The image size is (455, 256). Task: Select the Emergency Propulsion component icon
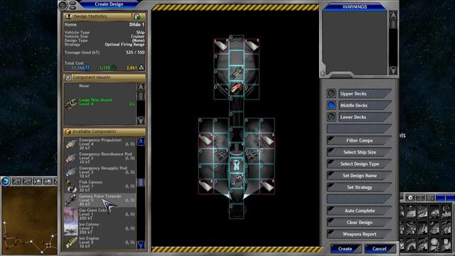point(71,144)
